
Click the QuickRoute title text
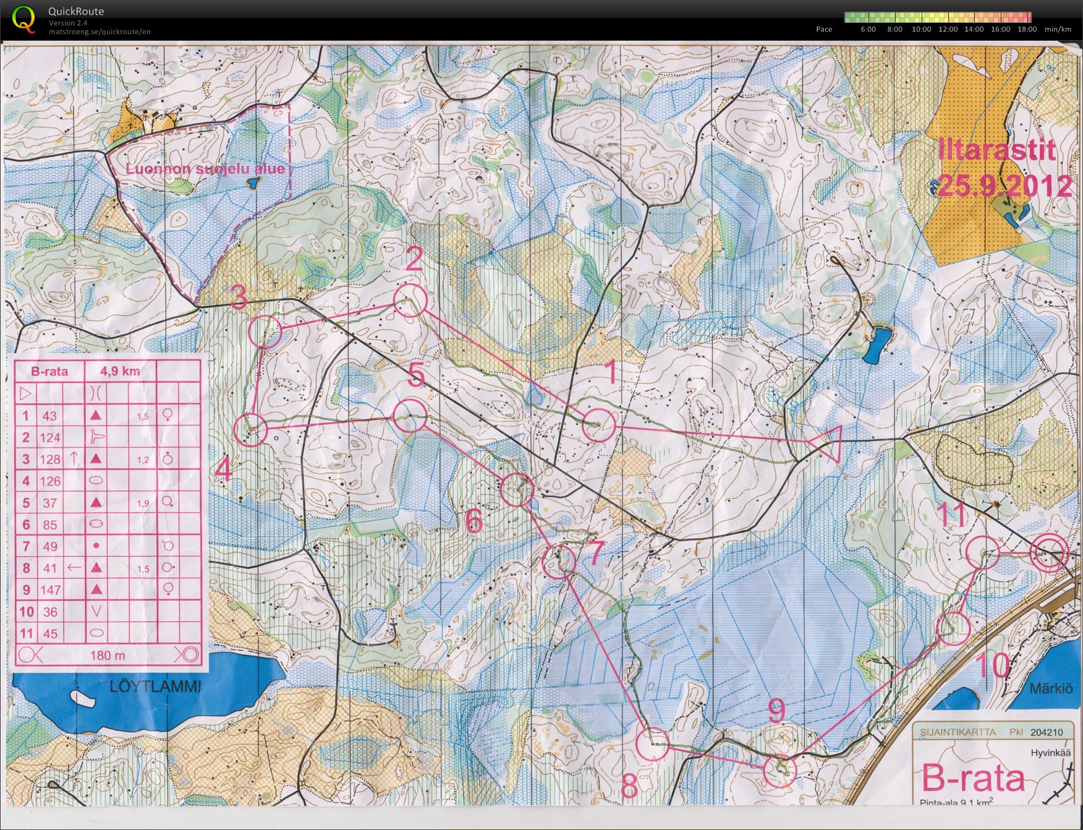coord(76,11)
